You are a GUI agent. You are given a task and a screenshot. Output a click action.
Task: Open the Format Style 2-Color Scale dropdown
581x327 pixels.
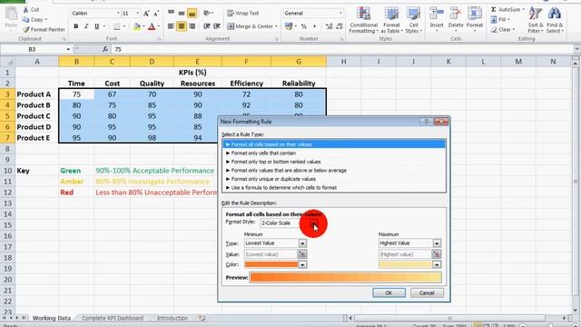coord(314,223)
